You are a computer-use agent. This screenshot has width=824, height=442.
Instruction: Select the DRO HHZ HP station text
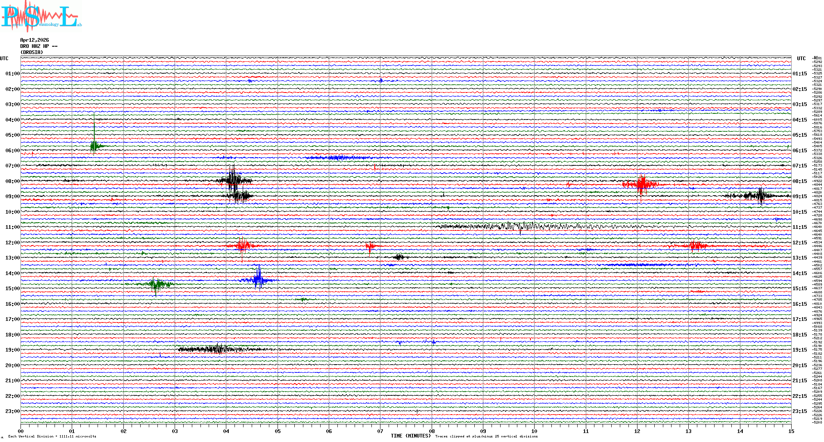[x=39, y=46]
